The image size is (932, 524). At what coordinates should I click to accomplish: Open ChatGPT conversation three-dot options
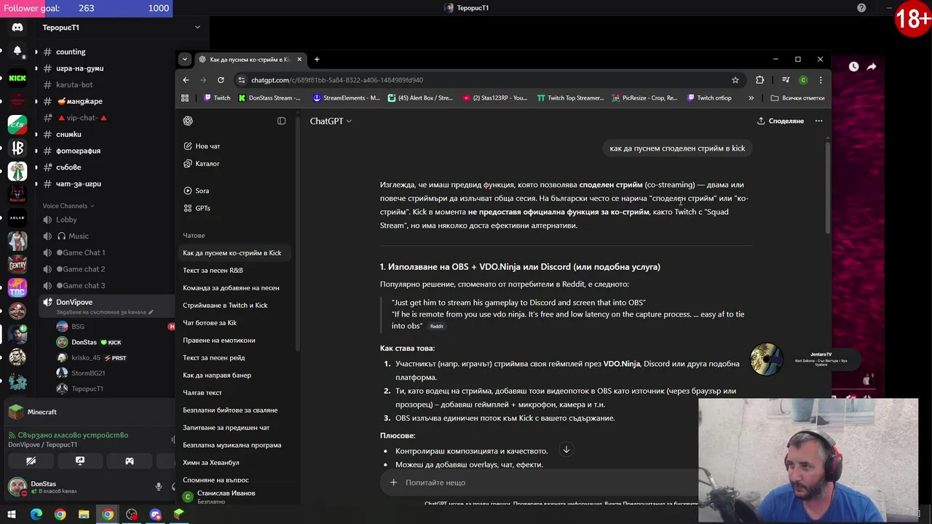click(x=818, y=121)
